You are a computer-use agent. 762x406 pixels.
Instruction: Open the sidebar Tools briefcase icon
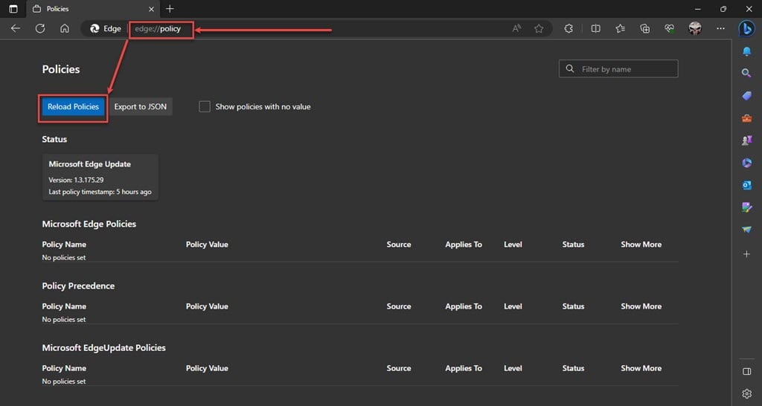[747, 118]
